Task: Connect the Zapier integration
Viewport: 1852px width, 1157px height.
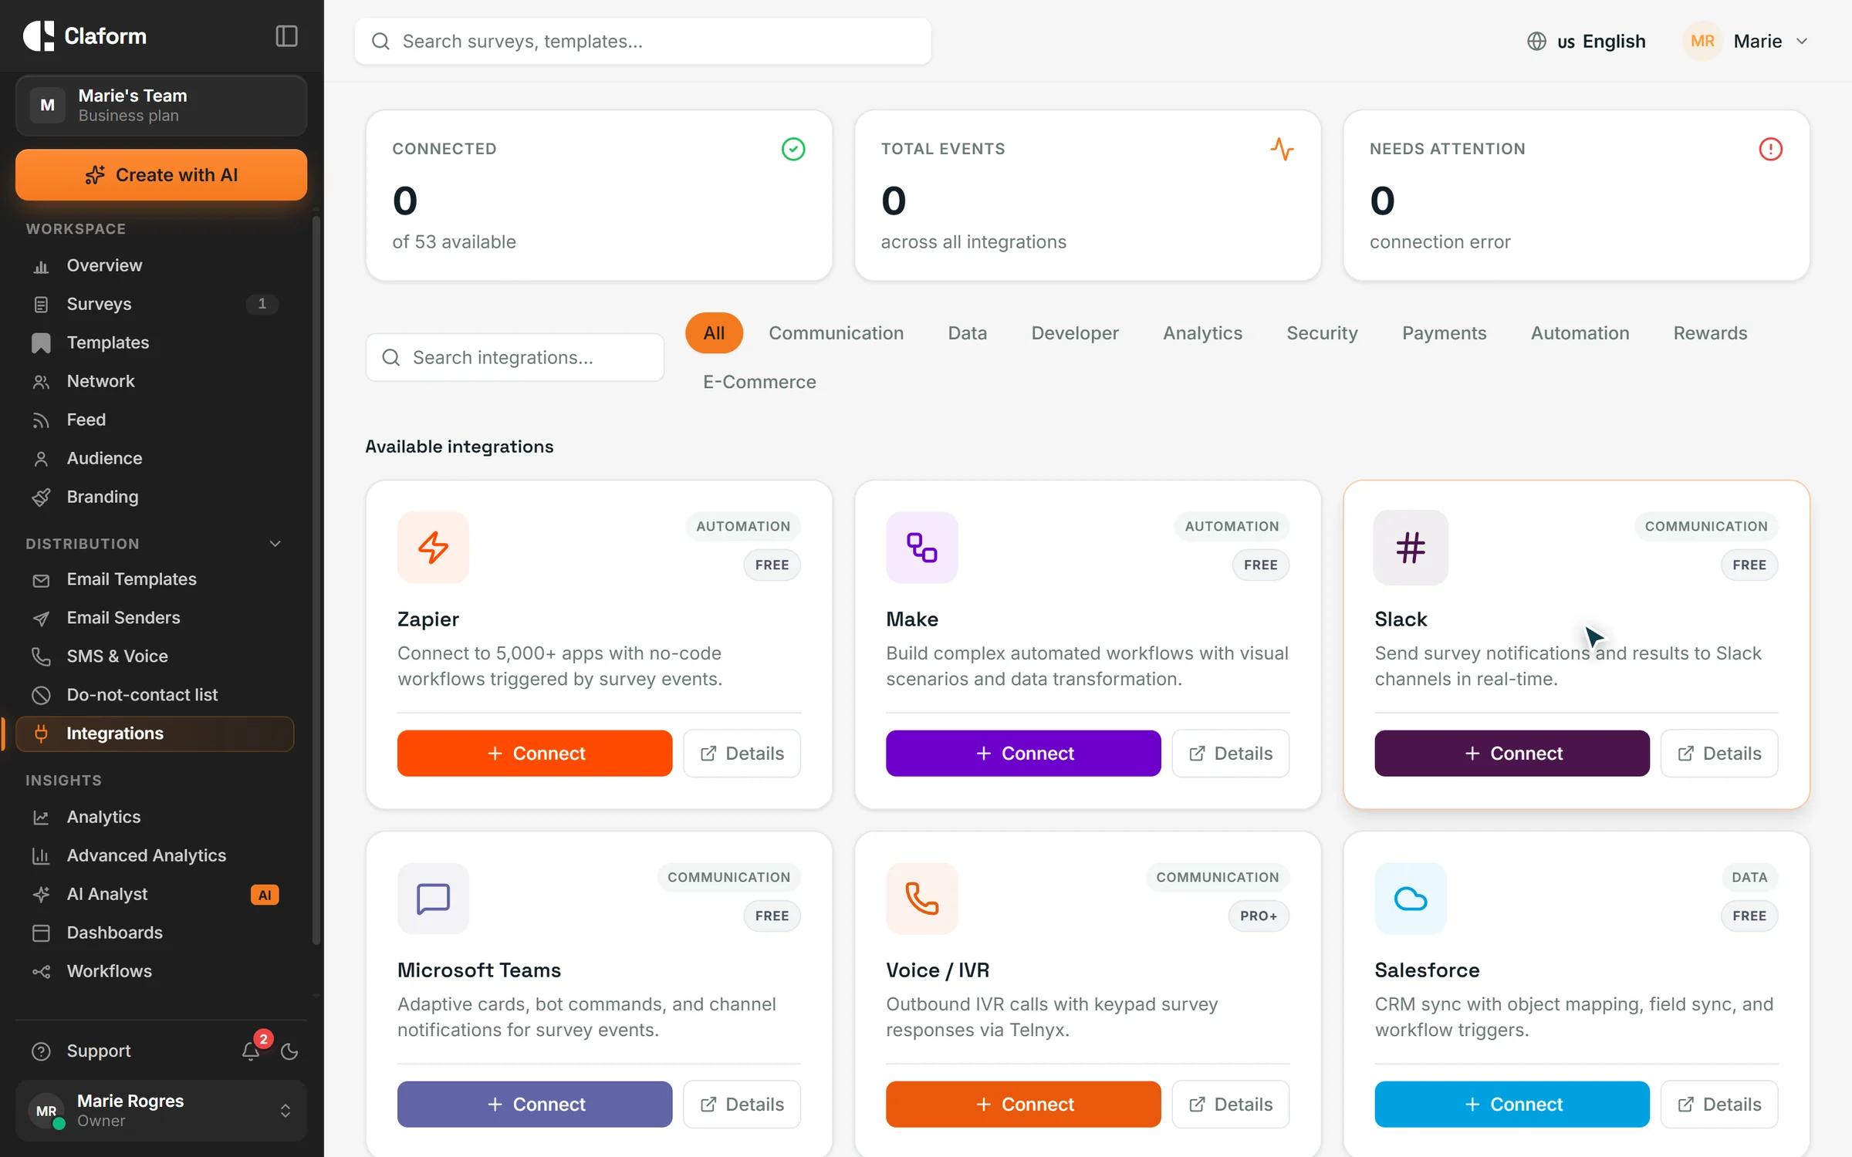Action: [534, 754]
